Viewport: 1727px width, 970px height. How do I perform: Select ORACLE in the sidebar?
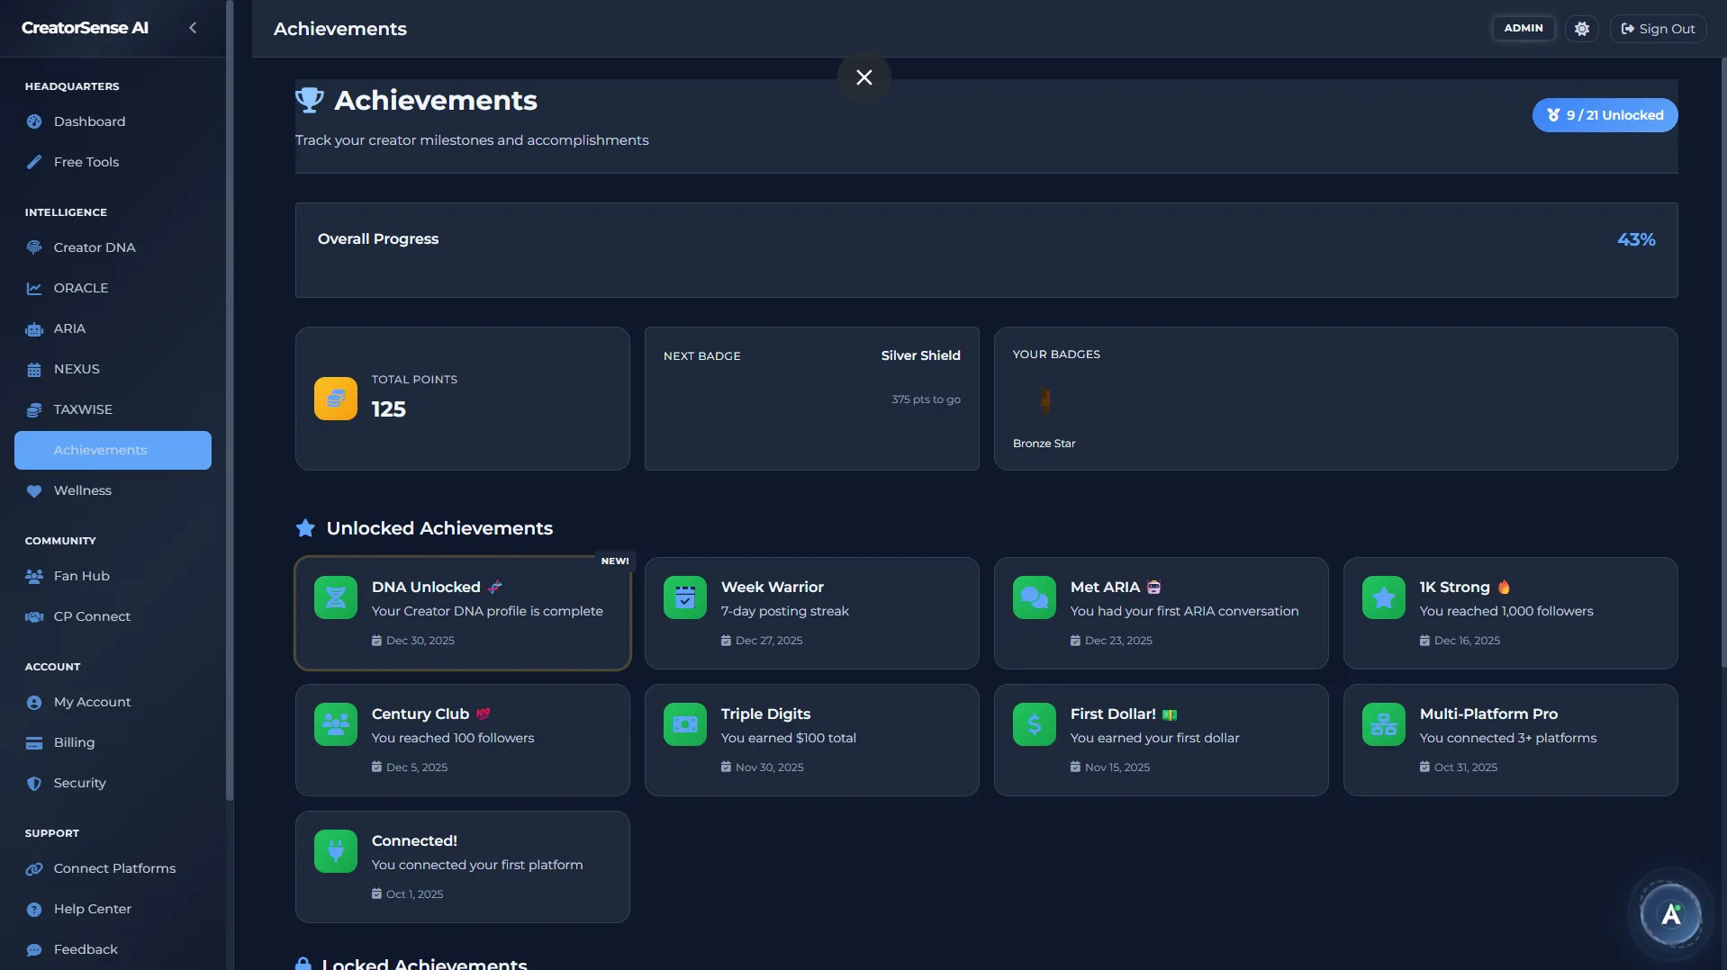tap(80, 287)
